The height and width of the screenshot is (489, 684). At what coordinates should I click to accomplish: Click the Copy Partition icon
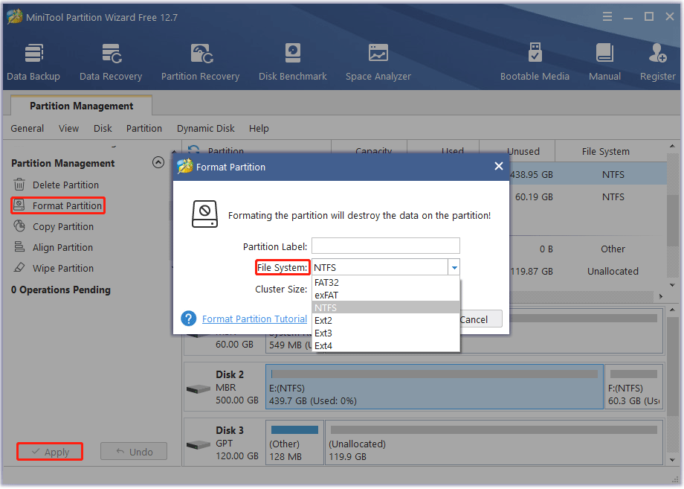click(19, 226)
